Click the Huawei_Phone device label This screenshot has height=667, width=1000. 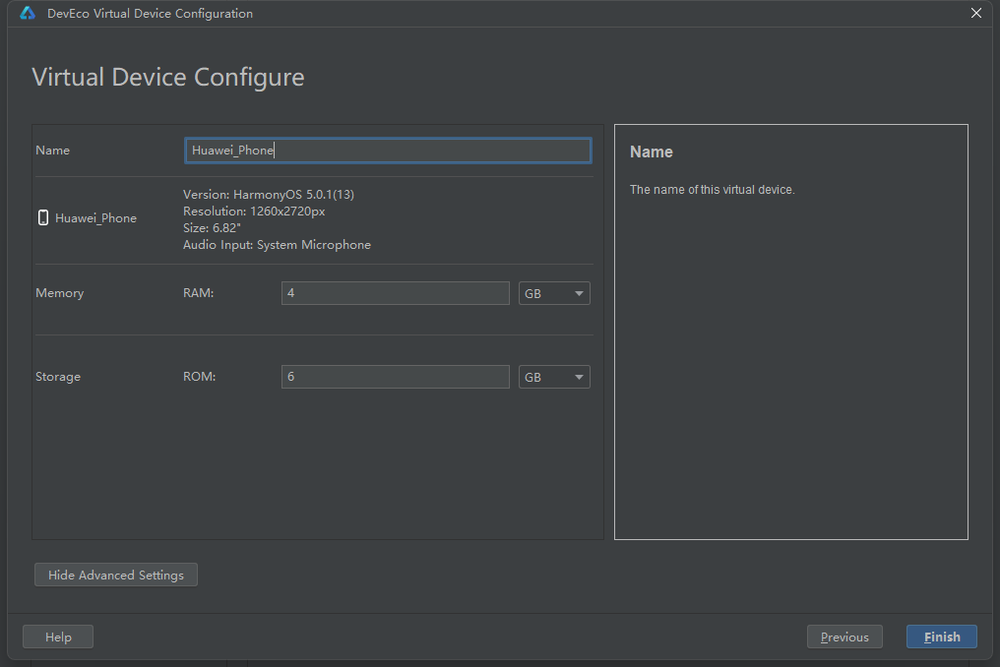pos(95,218)
